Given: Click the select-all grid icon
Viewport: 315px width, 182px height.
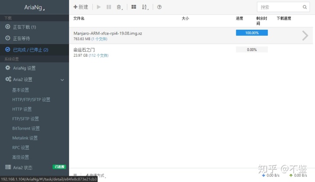Looking at the screenshot, I should [133, 7].
